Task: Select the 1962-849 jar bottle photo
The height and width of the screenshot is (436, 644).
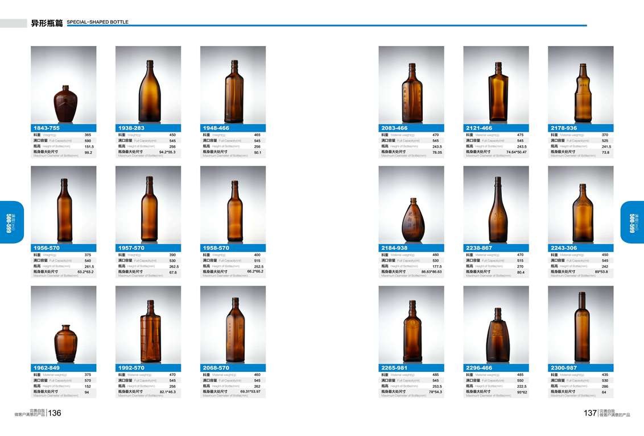Action: [64, 325]
